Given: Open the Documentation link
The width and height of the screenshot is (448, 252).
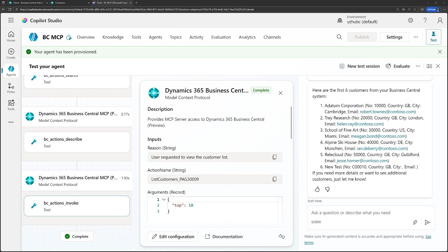Looking at the screenshot, I should click(224, 237).
